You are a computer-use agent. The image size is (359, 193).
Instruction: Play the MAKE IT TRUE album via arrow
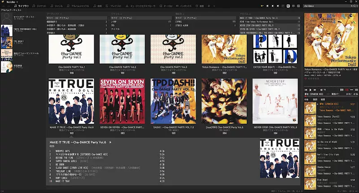click(110, 142)
